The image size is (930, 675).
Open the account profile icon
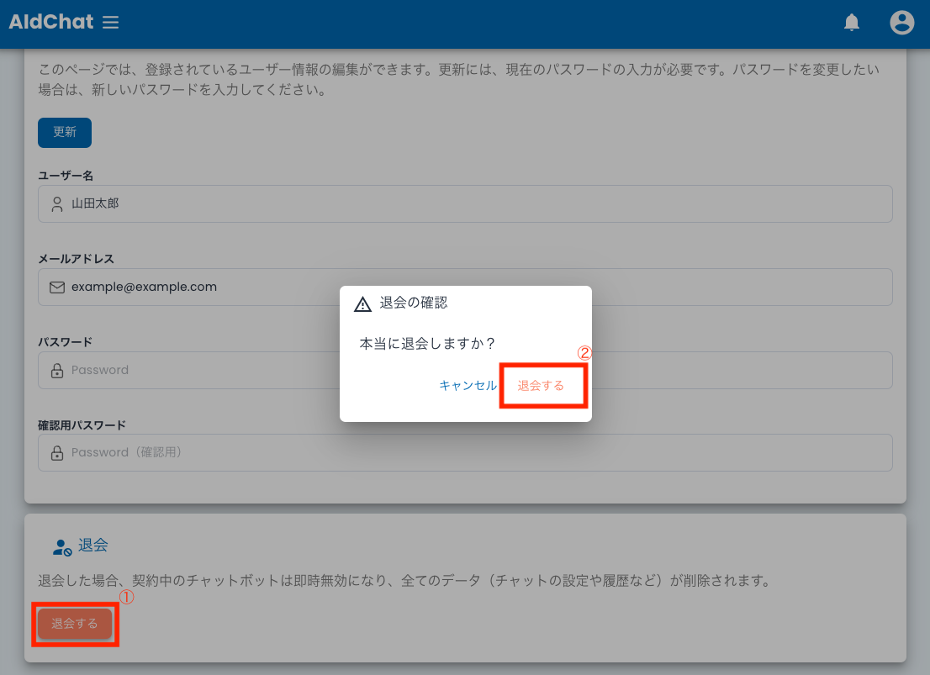[x=901, y=23]
